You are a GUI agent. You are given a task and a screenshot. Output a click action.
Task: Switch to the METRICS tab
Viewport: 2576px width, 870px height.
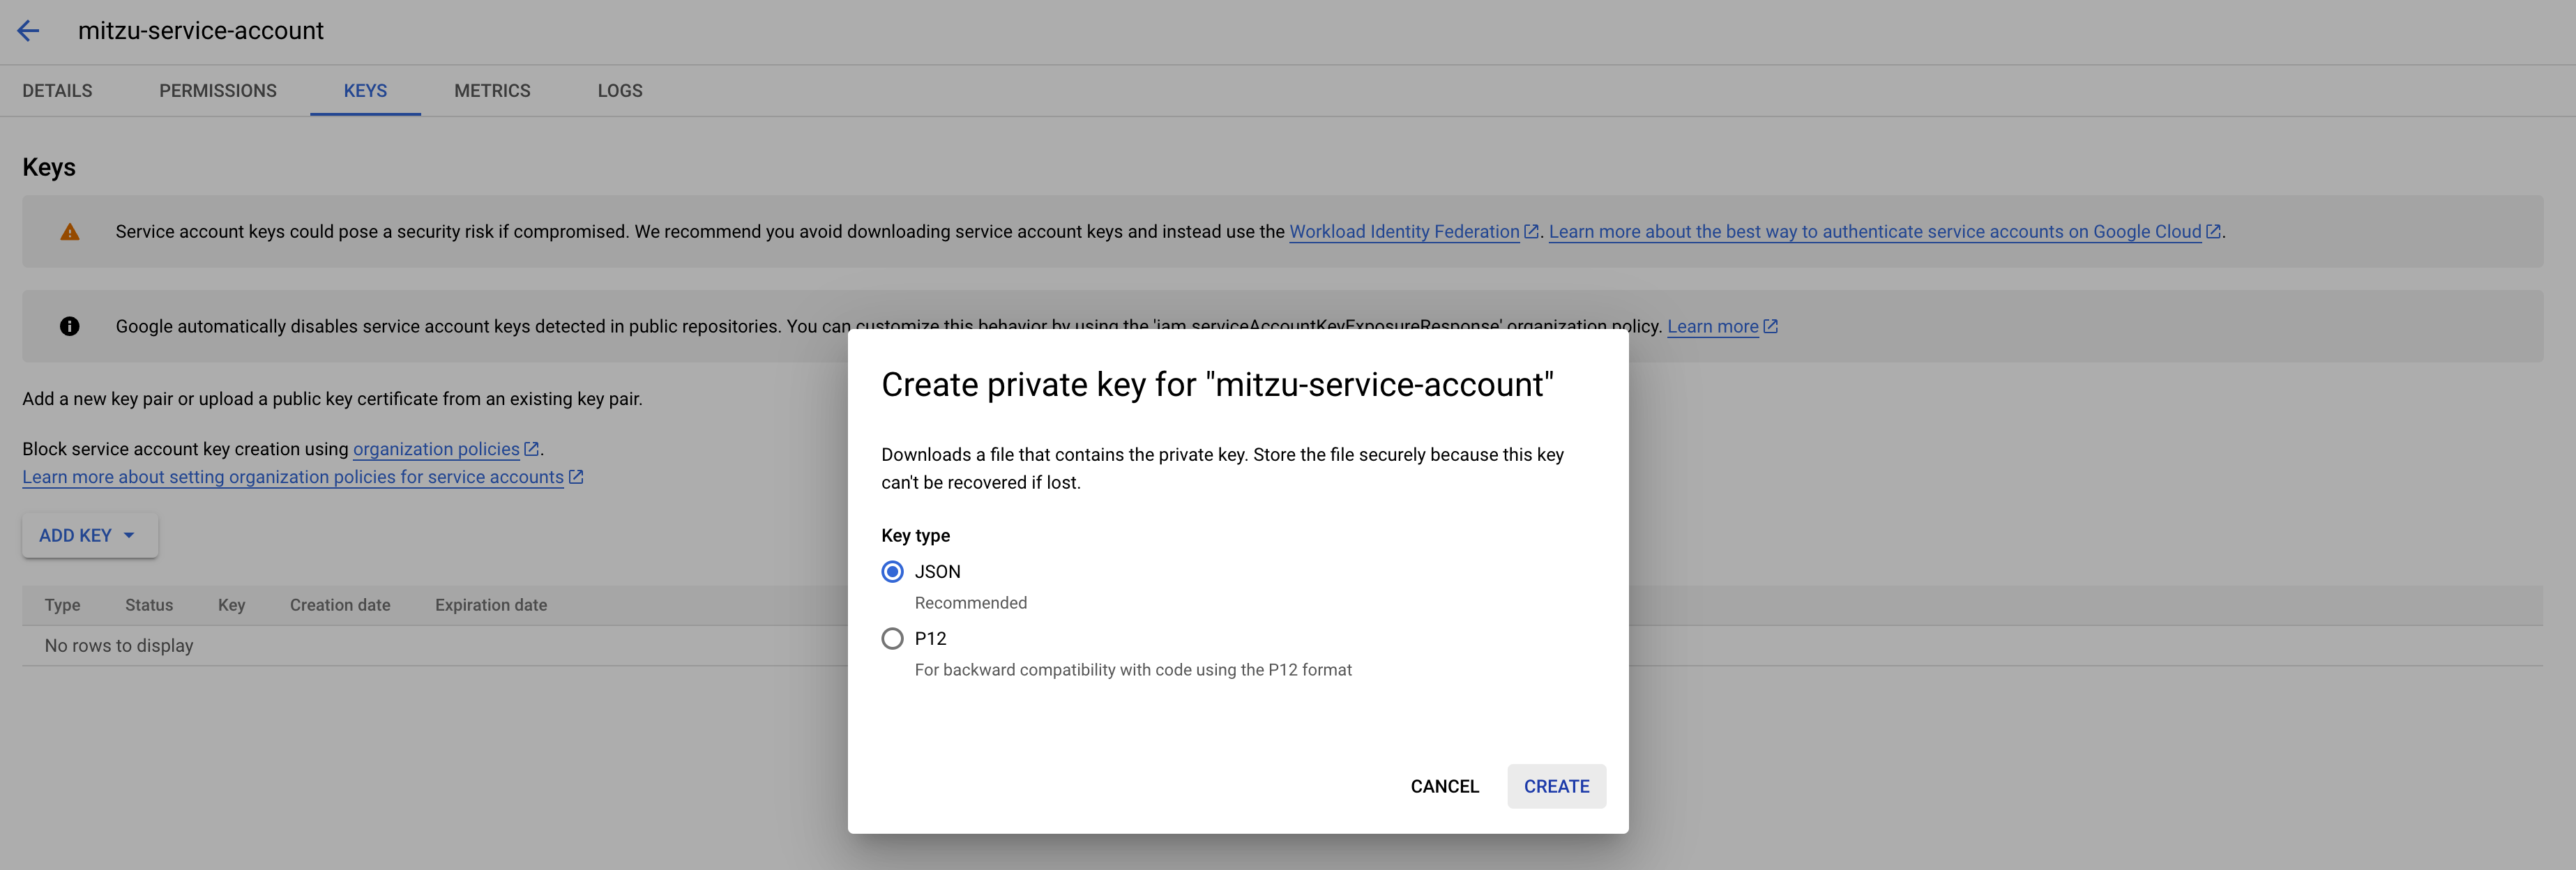tap(492, 91)
